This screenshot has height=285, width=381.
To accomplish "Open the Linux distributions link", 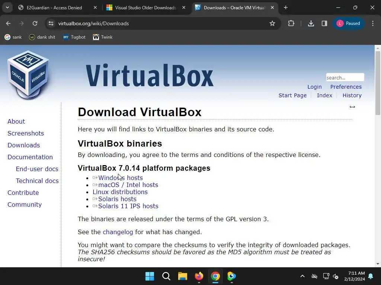I will point(120,192).
